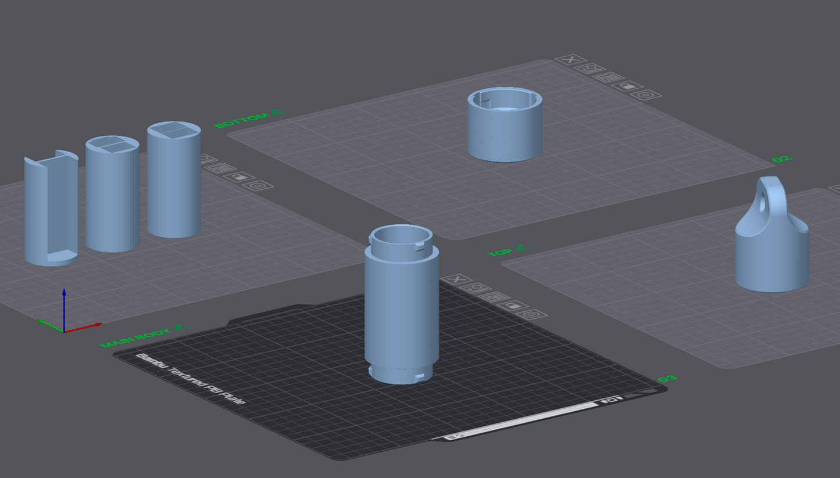Viewport: 840px width, 478px height.
Task: Select the short threaded cap on plate 02
Action: tap(503, 125)
